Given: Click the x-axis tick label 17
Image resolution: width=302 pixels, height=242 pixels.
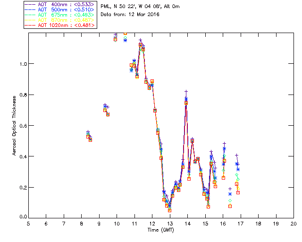Looking at the screenshot, I should coord(241,224).
